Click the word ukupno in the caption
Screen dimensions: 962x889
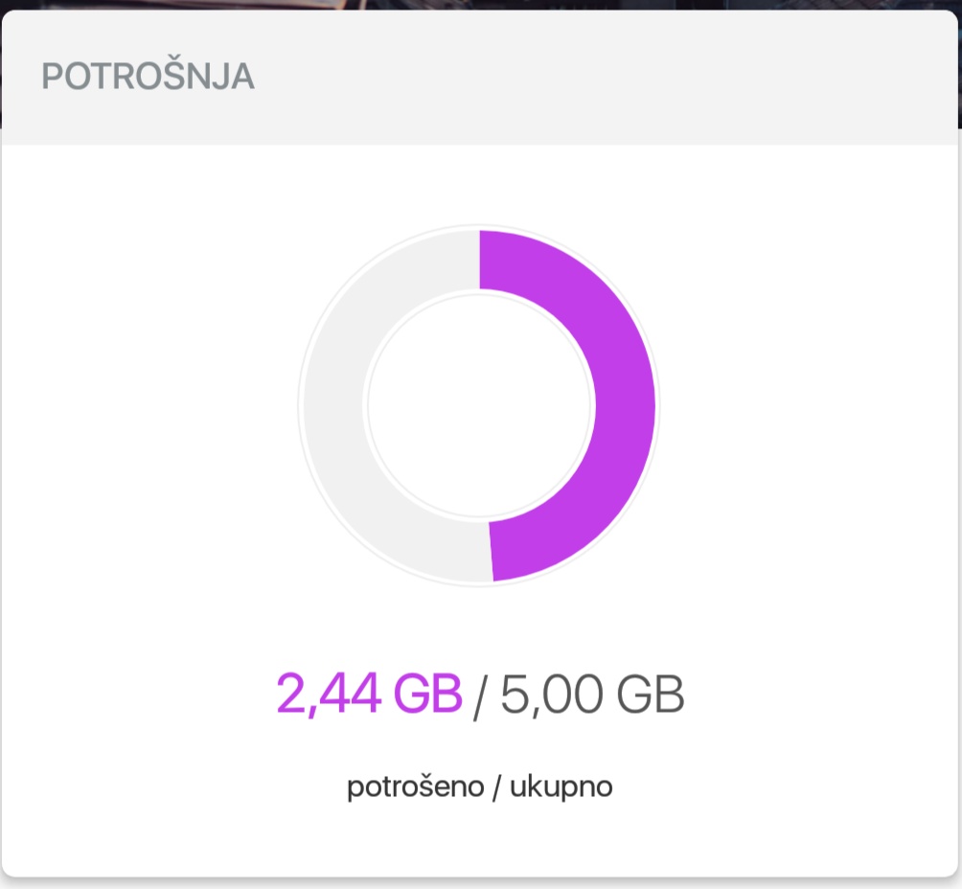tap(561, 788)
